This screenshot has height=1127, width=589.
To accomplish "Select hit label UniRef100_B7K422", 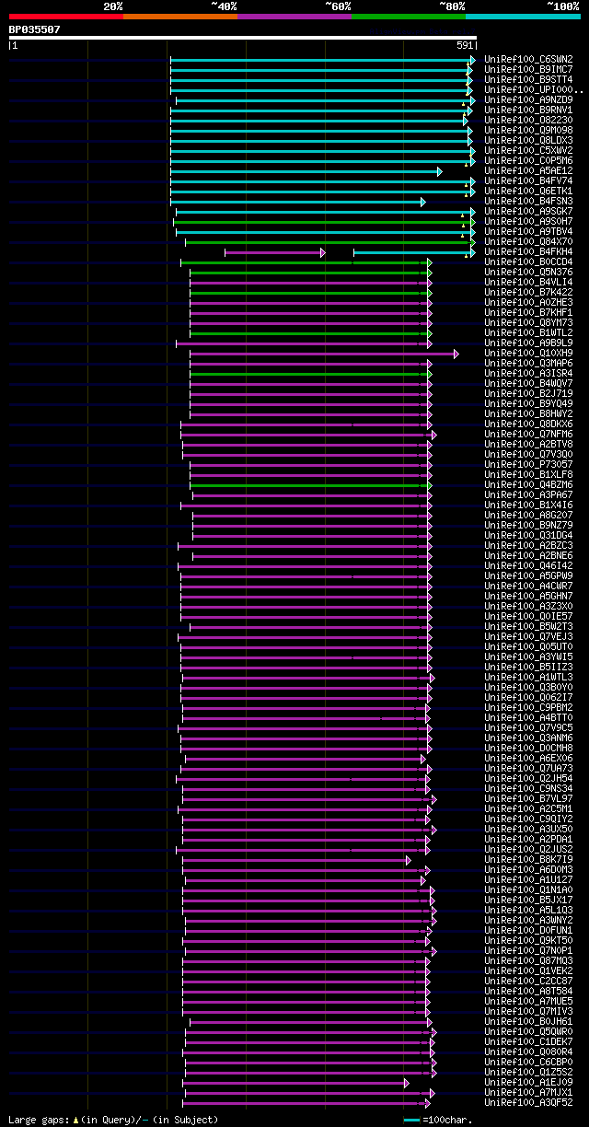I will [528, 292].
